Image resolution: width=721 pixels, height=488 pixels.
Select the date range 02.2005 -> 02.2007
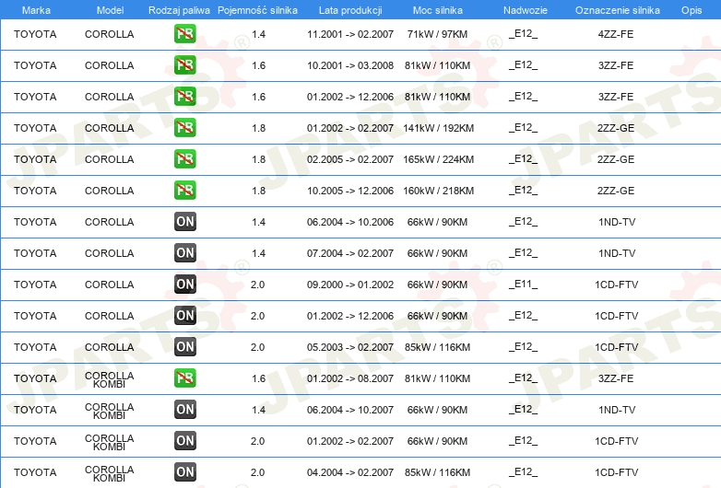(x=350, y=159)
